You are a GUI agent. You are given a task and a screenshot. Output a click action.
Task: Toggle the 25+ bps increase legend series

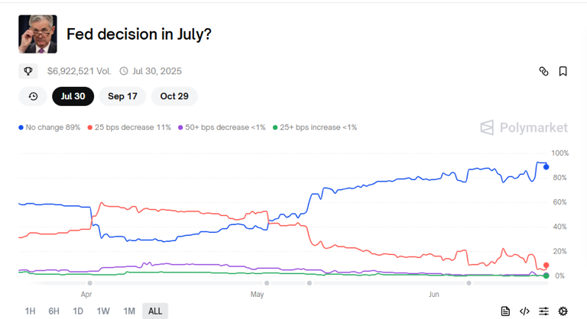click(315, 127)
